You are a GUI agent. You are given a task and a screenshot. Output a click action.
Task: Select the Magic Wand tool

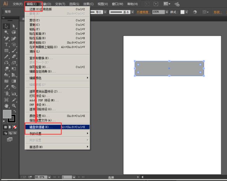click(6, 32)
